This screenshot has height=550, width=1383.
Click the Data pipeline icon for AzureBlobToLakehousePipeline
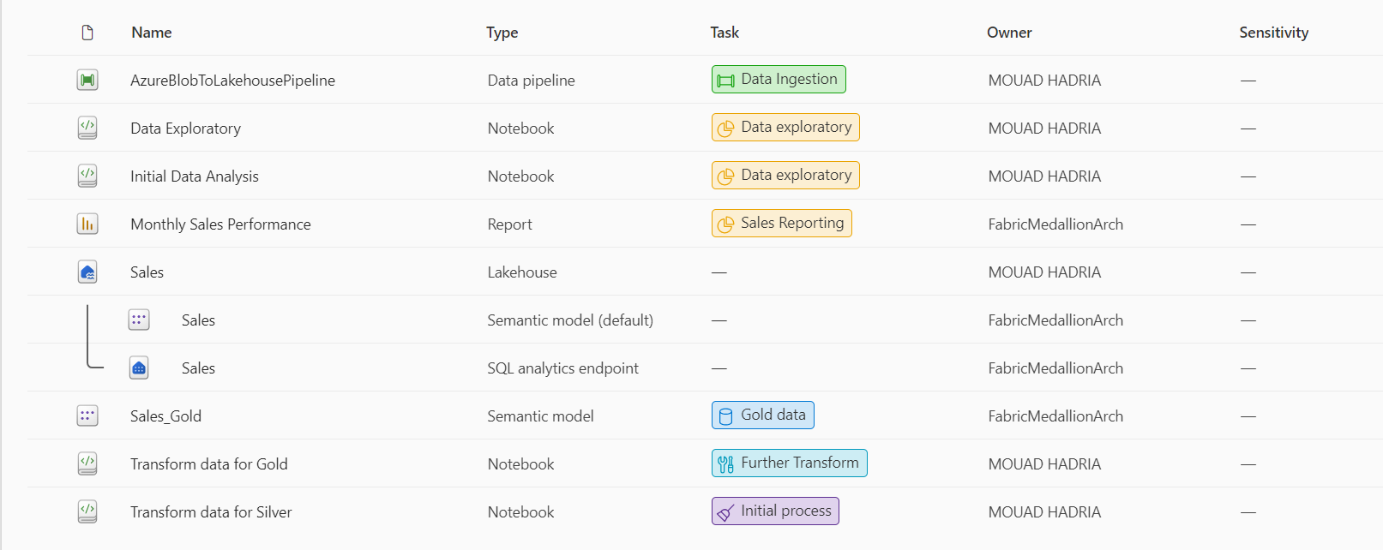click(x=87, y=80)
